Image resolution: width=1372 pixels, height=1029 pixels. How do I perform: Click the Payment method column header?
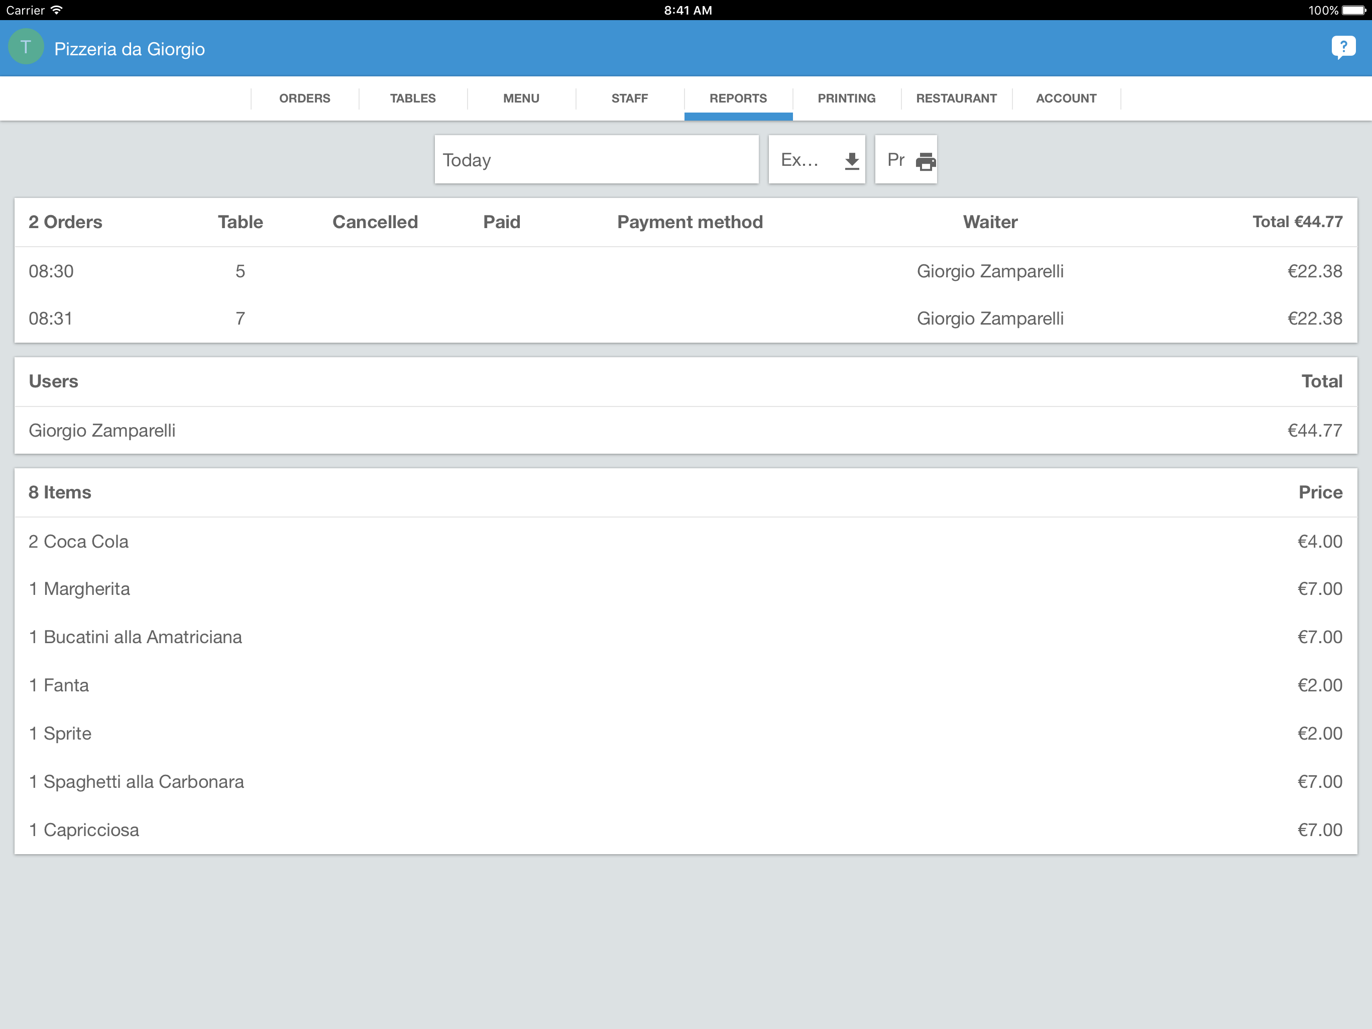click(x=689, y=222)
